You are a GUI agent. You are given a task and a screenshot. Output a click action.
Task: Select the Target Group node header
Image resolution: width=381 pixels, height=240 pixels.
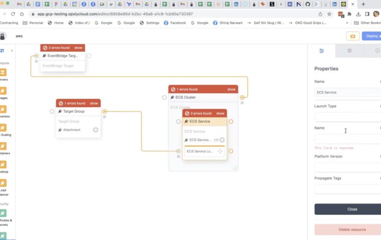(78, 111)
